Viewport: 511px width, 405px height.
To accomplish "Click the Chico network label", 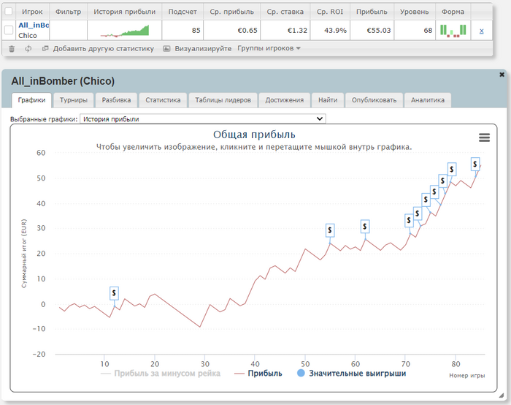I will (28, 36).
